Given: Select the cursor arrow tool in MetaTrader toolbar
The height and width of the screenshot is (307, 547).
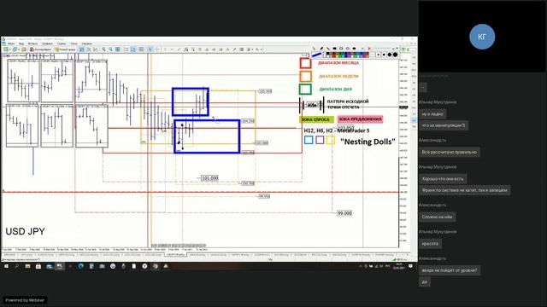Looking at the screenshot, I should (150, 49).
